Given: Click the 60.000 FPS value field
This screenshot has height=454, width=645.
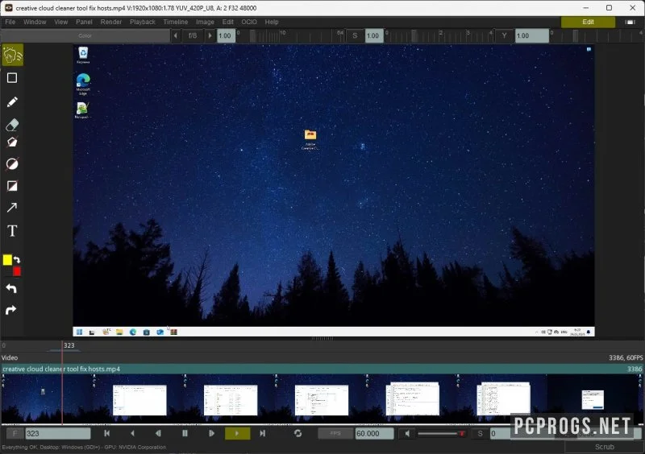Looking at the screenshot, I should pos(374,433).
